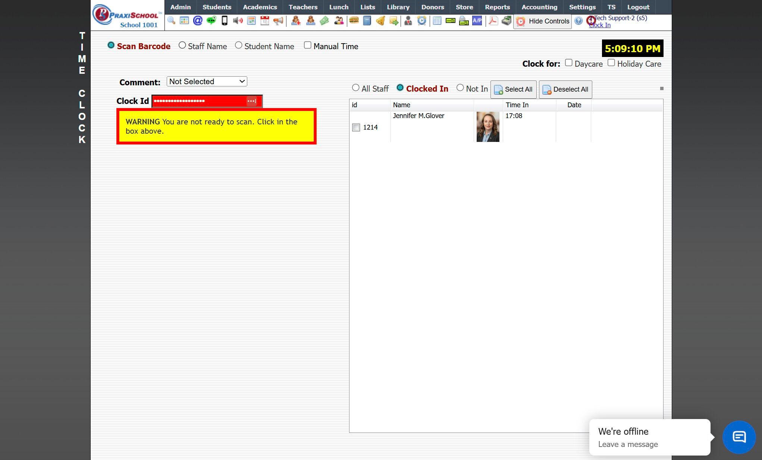
Task: Click inside the red Clock Id field
Action: pos(200,101)
